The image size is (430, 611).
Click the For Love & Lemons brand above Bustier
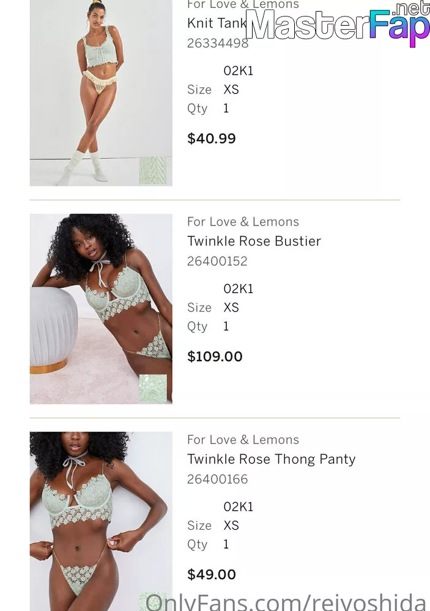point(243,222)
